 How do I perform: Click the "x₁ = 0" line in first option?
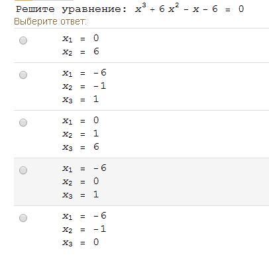point(81,38)
